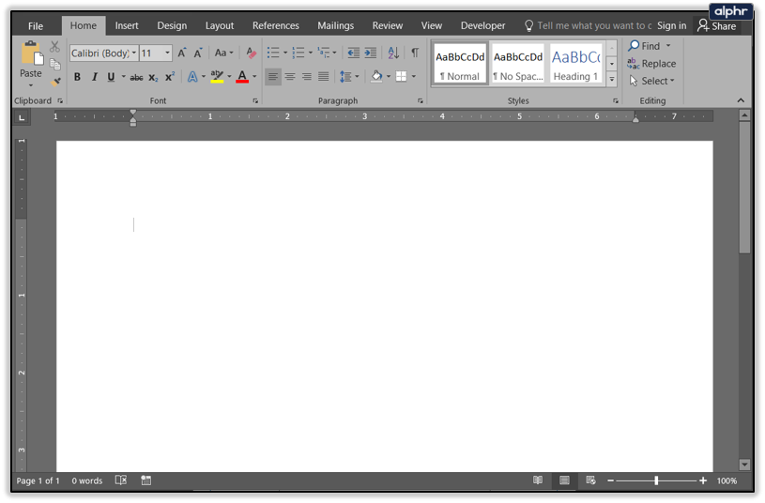Open the Change Case Aa dropdown
This screenshot has width=765, height=503.
224,53
